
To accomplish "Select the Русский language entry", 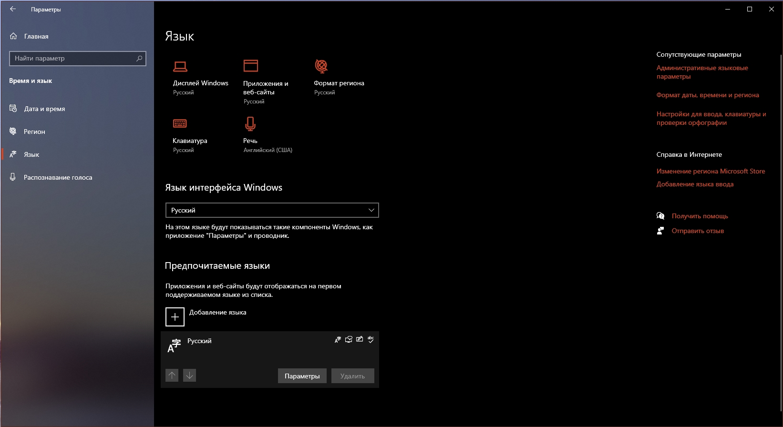I will (270, 359).
